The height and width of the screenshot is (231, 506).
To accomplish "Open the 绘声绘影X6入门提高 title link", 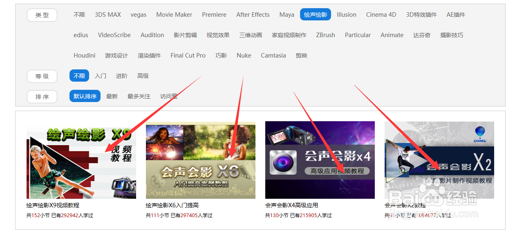I will click(x=172, y=205).
